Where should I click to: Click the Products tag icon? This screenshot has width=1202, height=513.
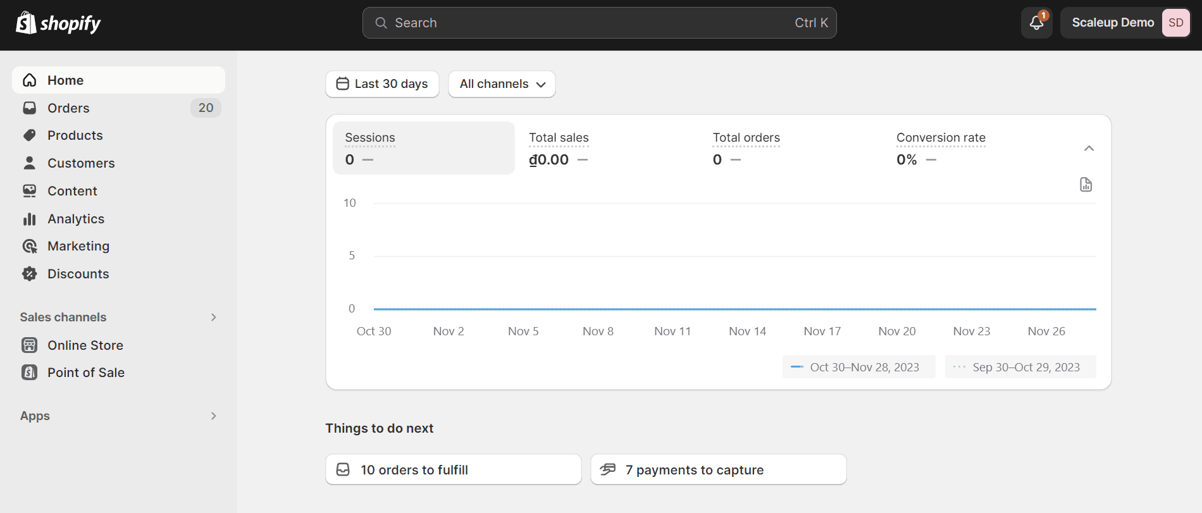click(30, 135)
